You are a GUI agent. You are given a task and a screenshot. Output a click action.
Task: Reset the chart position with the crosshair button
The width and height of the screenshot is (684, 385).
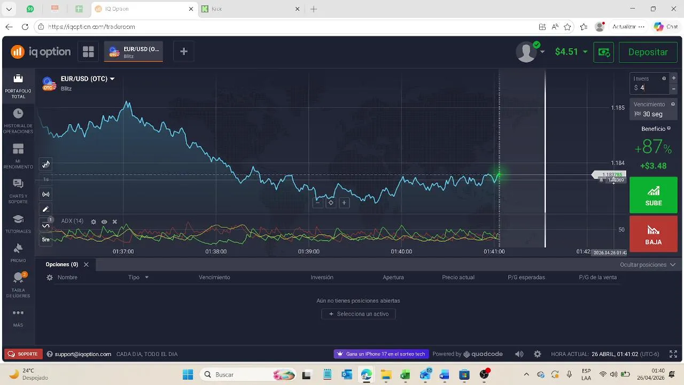pyautogui.click(x=331, y=203)
